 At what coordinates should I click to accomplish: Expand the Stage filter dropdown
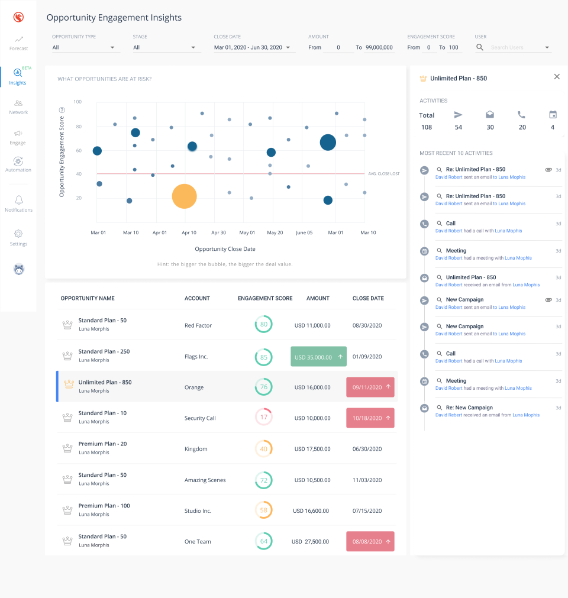166,47
